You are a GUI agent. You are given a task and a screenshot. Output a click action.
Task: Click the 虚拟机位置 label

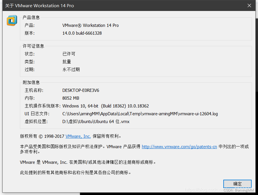click(36, 122)
